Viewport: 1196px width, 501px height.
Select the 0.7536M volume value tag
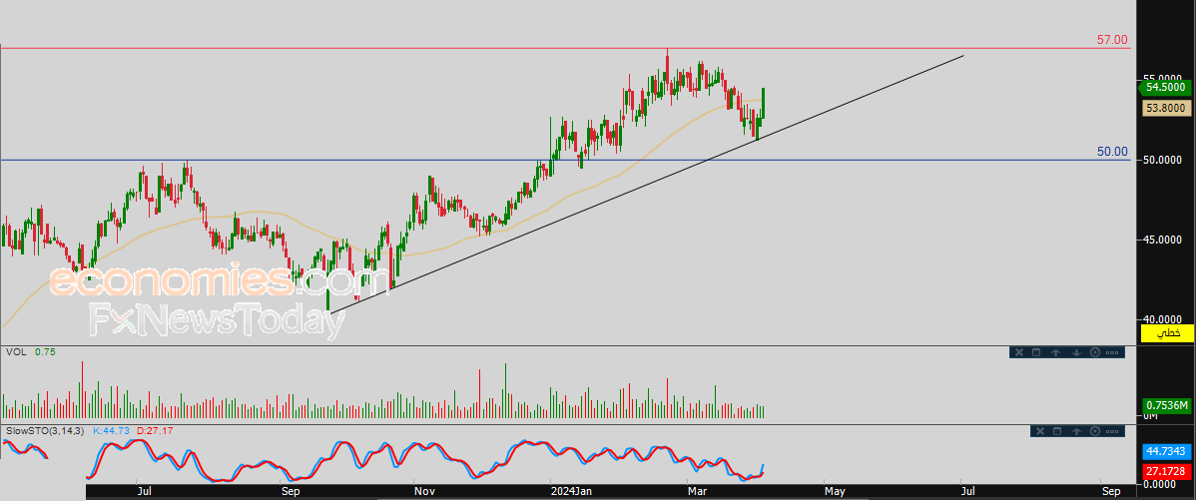(1166, 405)
